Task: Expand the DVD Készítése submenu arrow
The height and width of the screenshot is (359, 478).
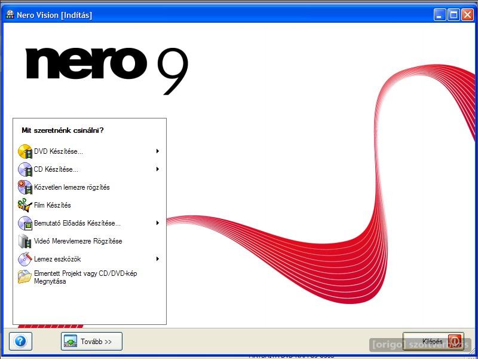Action: (158, 151)
